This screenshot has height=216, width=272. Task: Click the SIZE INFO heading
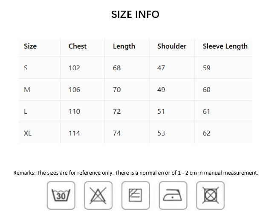135,14
